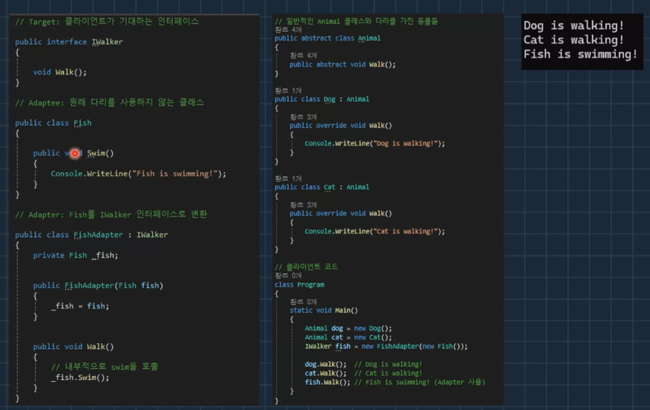Click the "fish.Walk();" call in Main
The height and width of the screenshot is (410, 650).
click(x=327, y=382)
